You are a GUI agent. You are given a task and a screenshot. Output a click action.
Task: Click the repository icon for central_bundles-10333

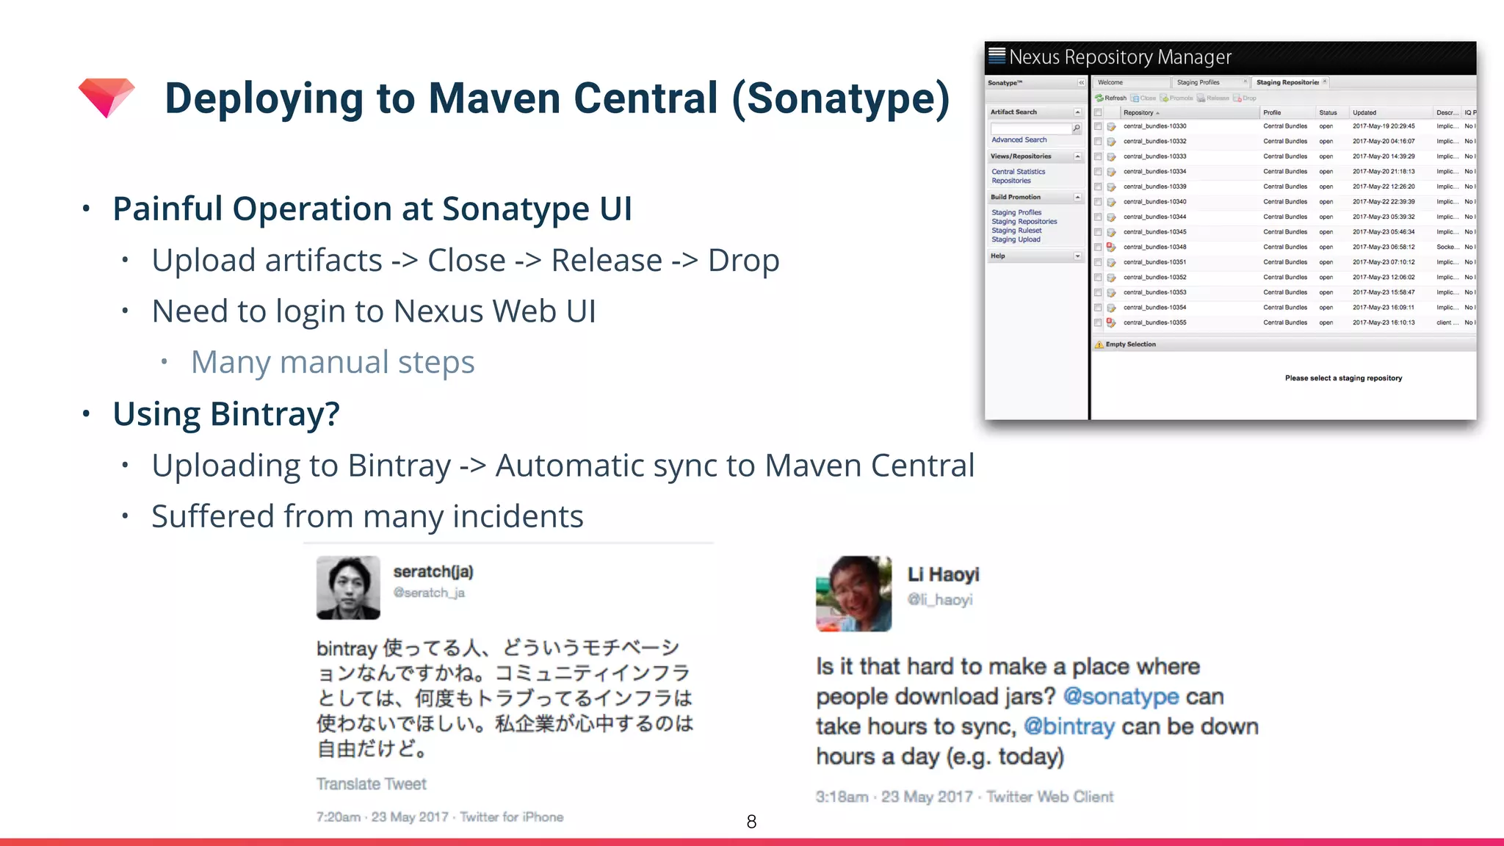click(1111, 156)
